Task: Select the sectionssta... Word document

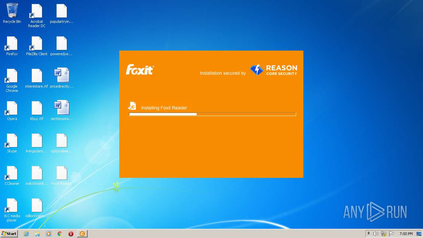Action: 61,110
